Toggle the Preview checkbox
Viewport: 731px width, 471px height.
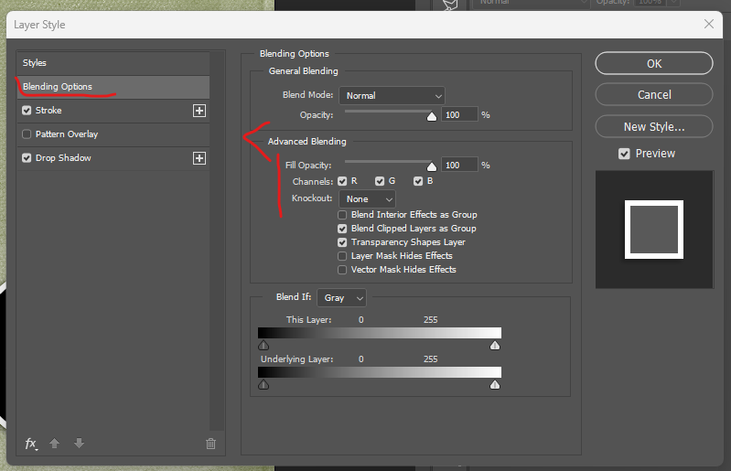point(624,154)
